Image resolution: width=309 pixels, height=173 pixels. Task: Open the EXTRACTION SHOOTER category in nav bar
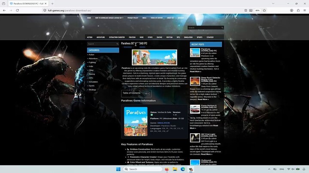(117, 37)
